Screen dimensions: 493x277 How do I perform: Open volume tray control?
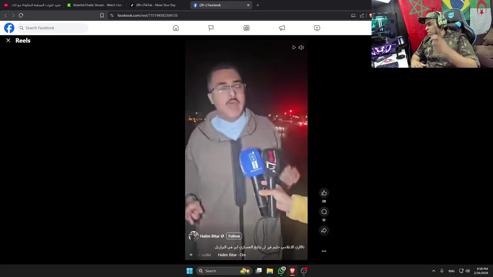pyautogui.click(x=468, y=271)
